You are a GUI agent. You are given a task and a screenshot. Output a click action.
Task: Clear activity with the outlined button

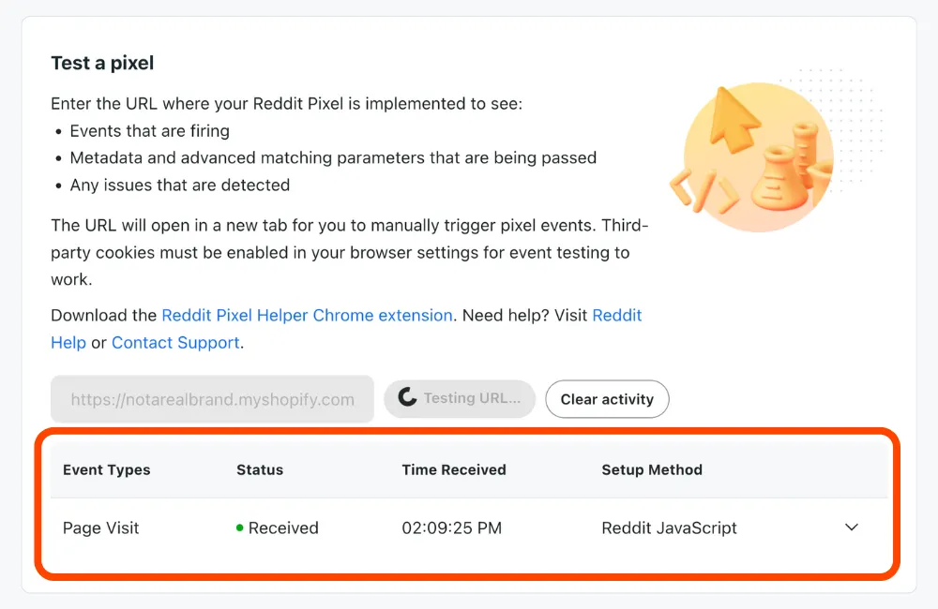(x=607, y=399)
